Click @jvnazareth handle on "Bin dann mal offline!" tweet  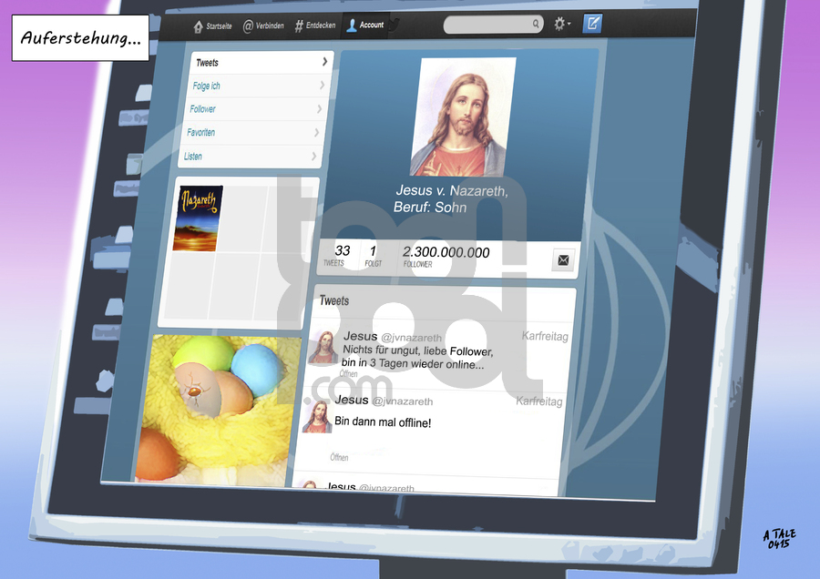(x=402, y=401)
